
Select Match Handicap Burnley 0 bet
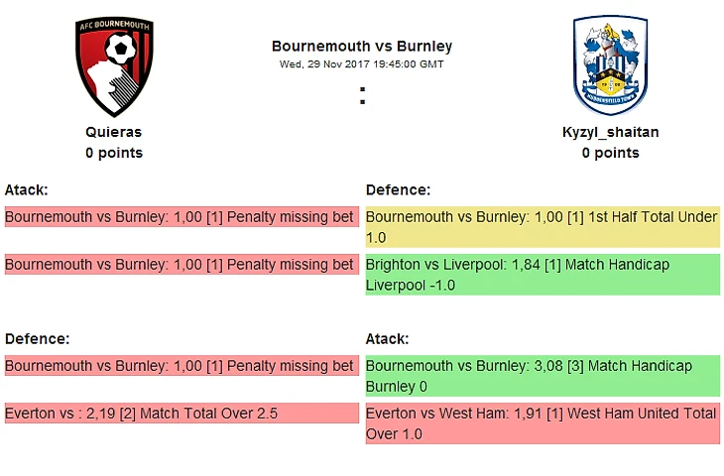(x=543, y=376)
